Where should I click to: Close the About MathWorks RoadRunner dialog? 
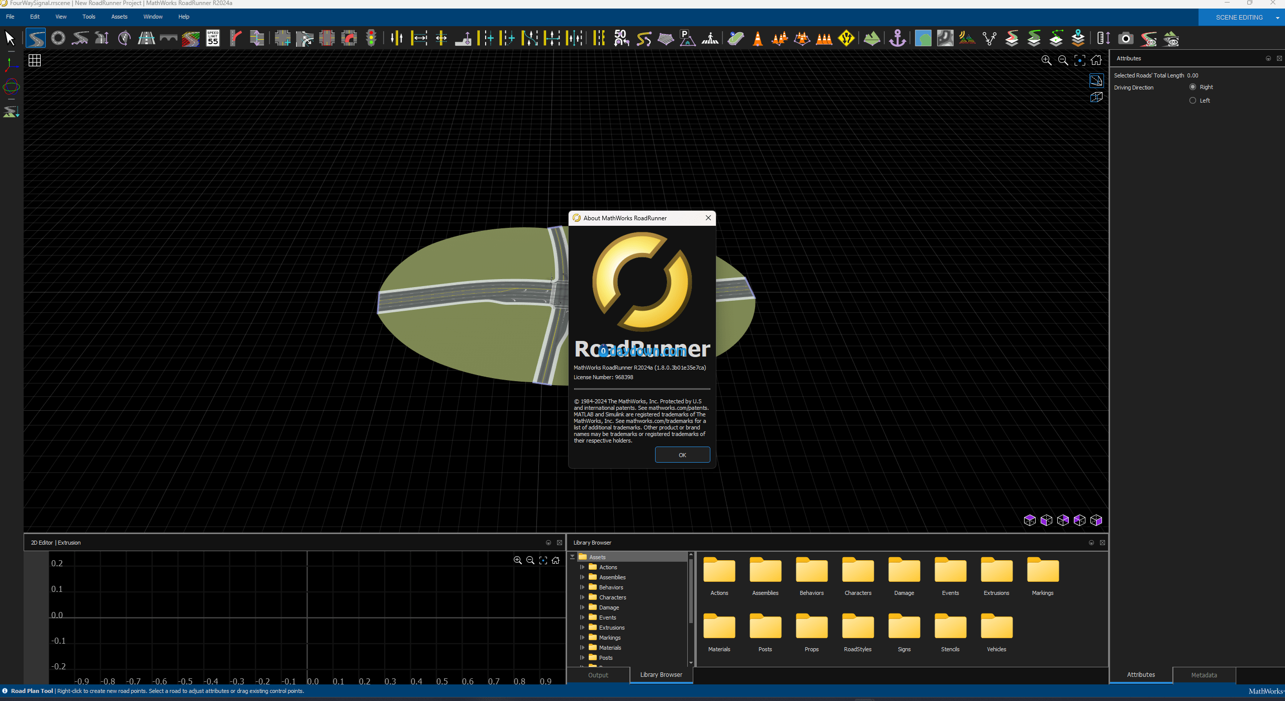(708, 218)
